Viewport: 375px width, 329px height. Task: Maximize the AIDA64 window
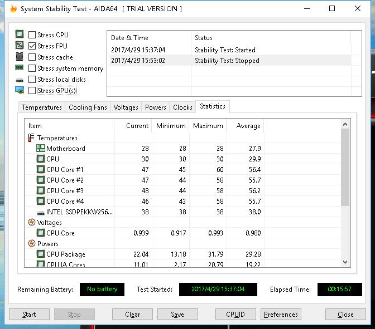click(332, 8)
